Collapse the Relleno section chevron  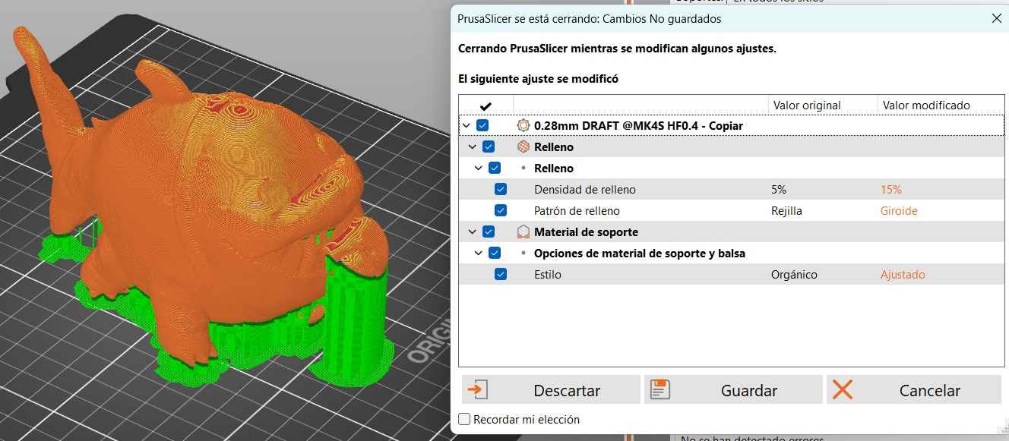point(472,146)
